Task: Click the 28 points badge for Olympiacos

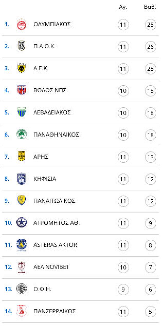Action: point(150,25)
